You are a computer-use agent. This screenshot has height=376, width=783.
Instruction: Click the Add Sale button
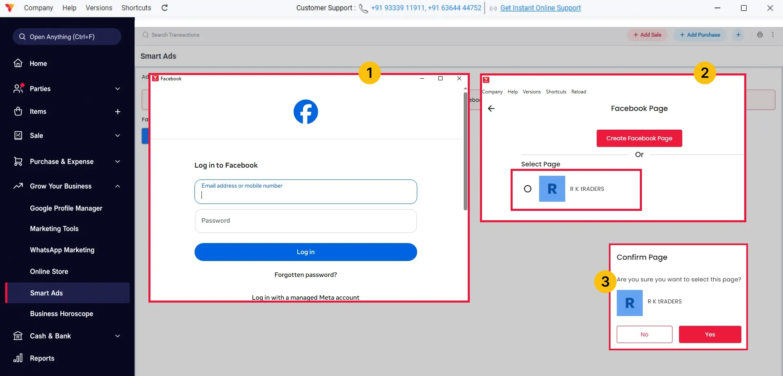coord(647,35)
